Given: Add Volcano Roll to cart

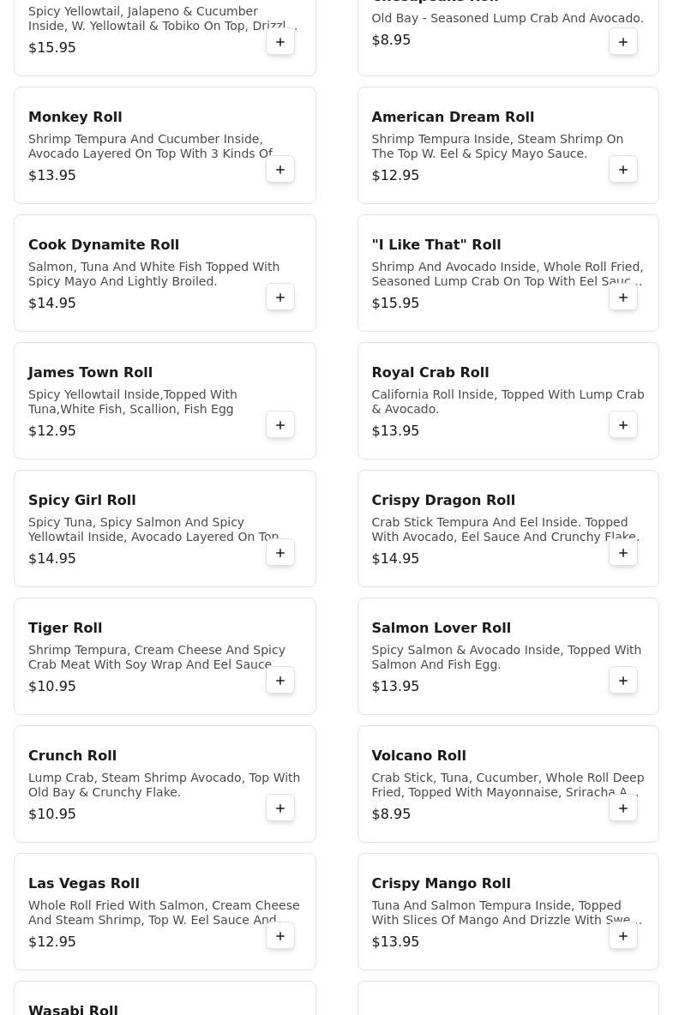Looking at the screenshot, I should tap(623, 808).
